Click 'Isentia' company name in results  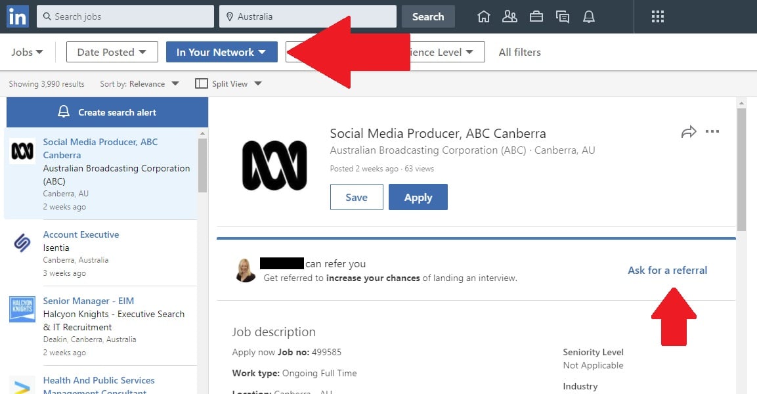[x=56, y=248]
